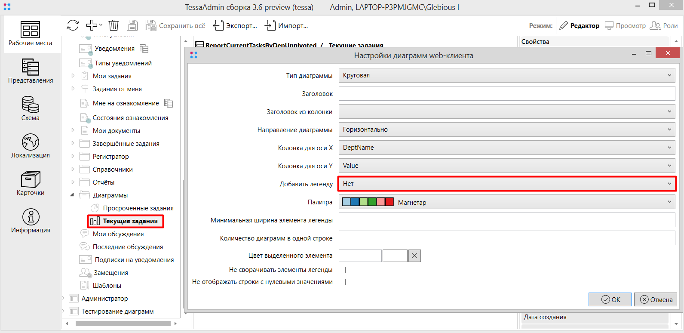Open the Локализация globe section
684x333 pixels.
pyautogui.click(x=31, y=146)
